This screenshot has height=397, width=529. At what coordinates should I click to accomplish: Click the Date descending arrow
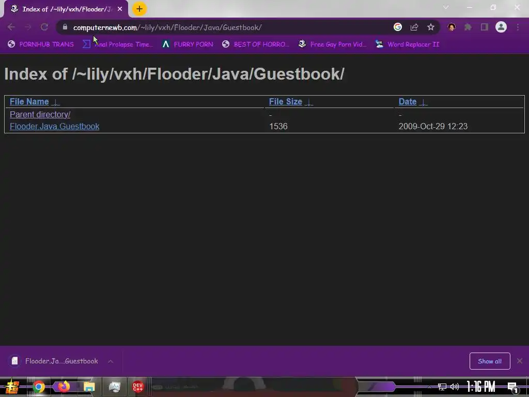tap(423, 102)
